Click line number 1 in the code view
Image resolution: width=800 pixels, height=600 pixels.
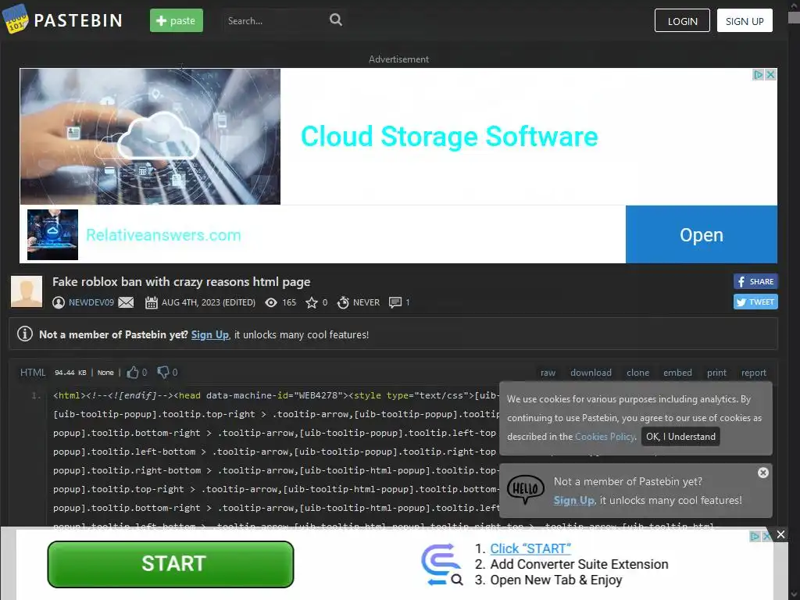(36, 395)
